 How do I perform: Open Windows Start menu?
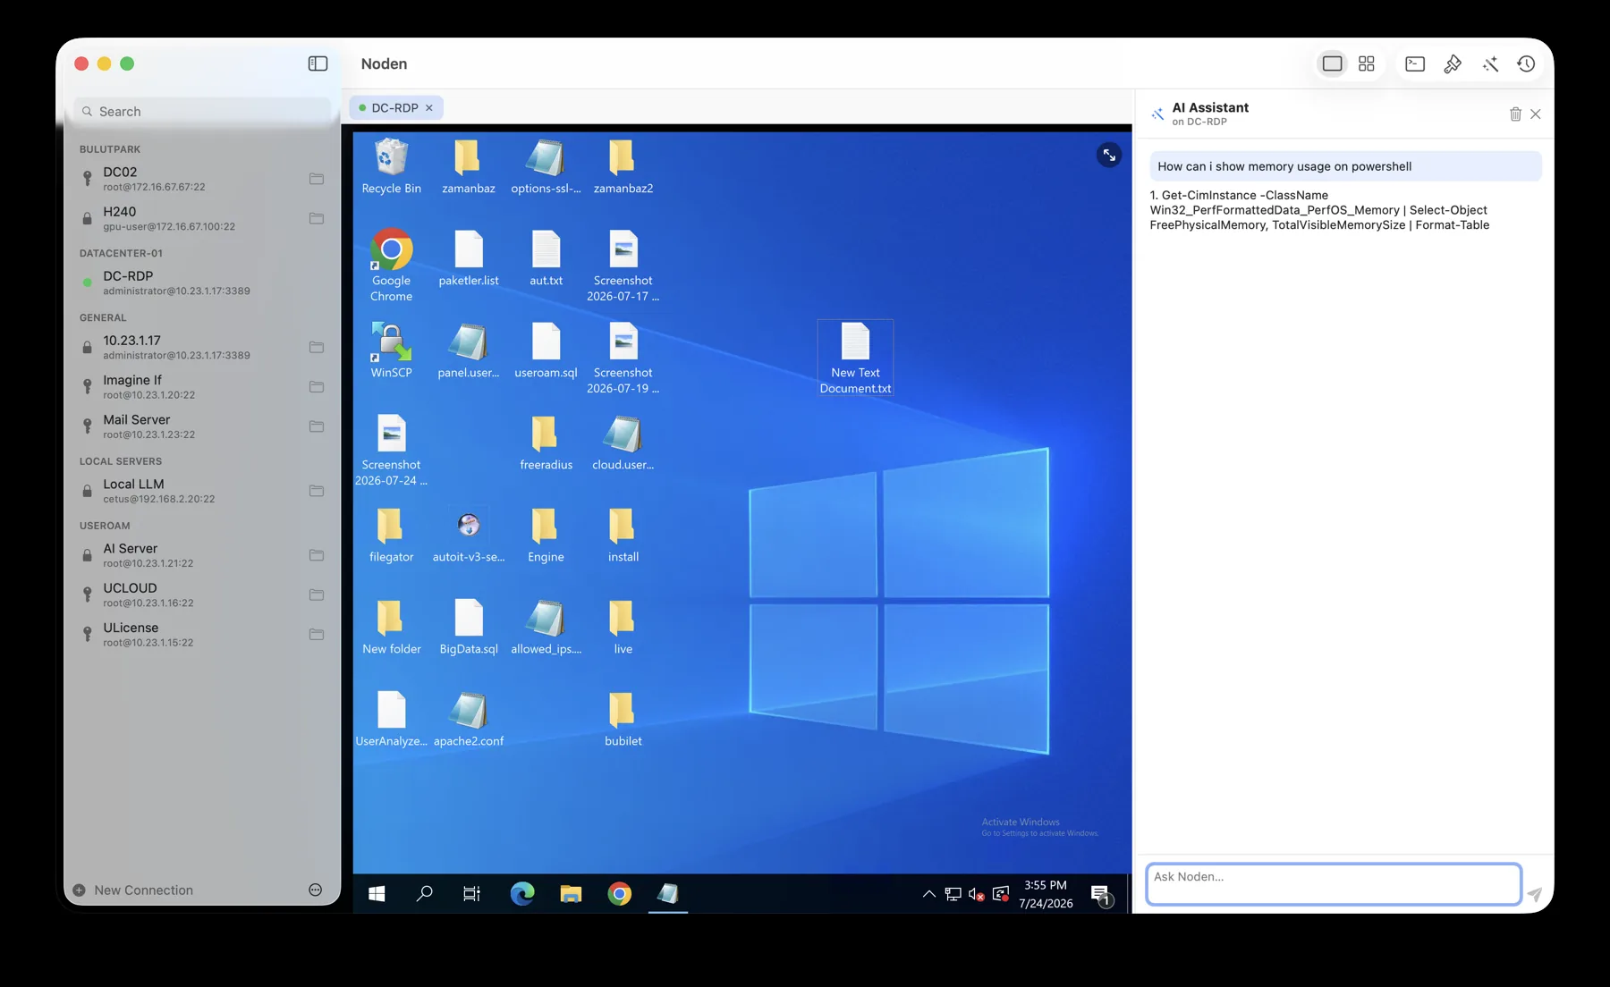pyautogui.click(x=377, y=893)
